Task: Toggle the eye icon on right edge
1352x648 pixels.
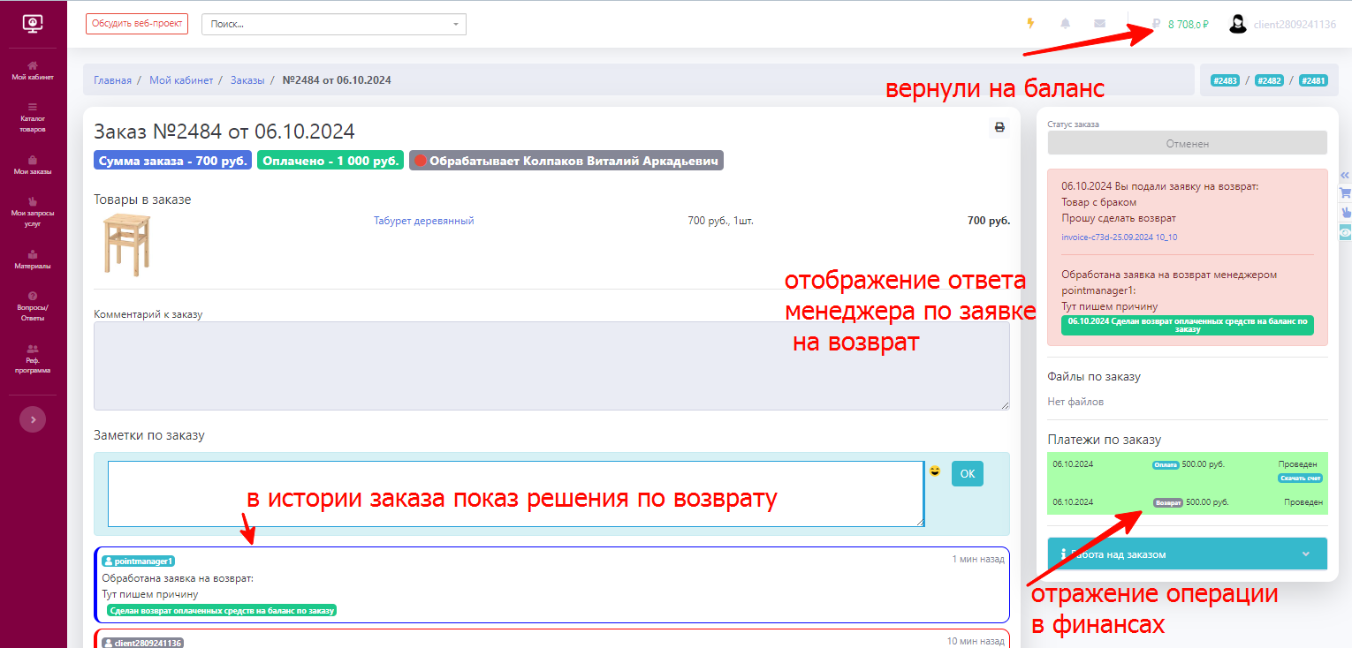Action: pyautogui.click(x=1345, y=231)
